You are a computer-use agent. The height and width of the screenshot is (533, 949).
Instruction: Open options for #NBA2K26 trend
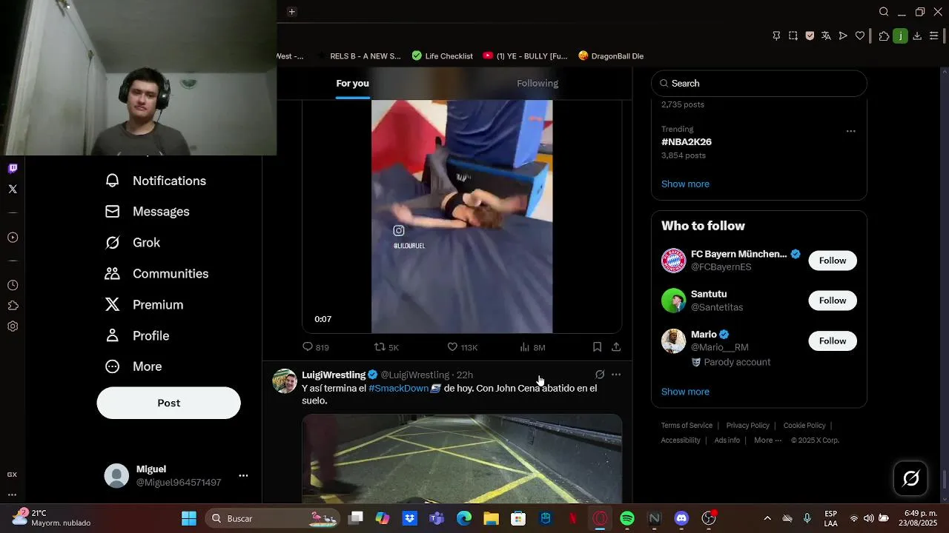850,131
